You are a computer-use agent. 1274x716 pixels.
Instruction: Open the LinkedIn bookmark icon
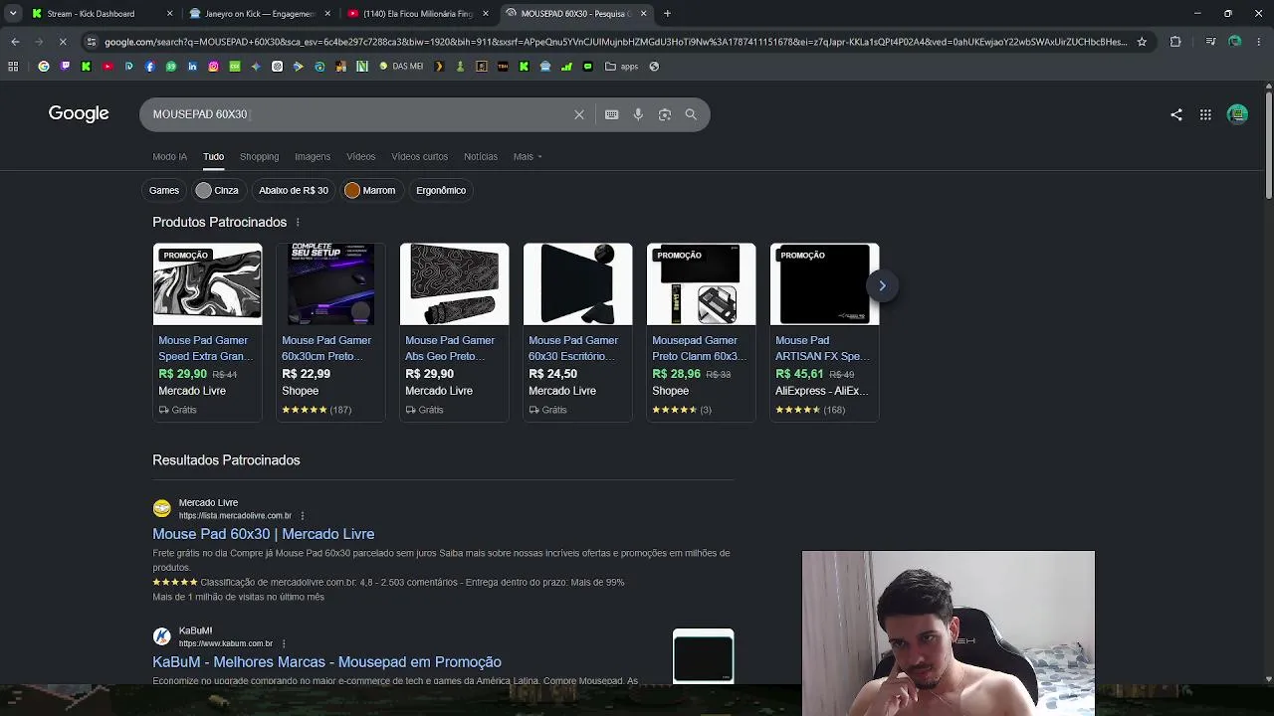tap(192, 67)
